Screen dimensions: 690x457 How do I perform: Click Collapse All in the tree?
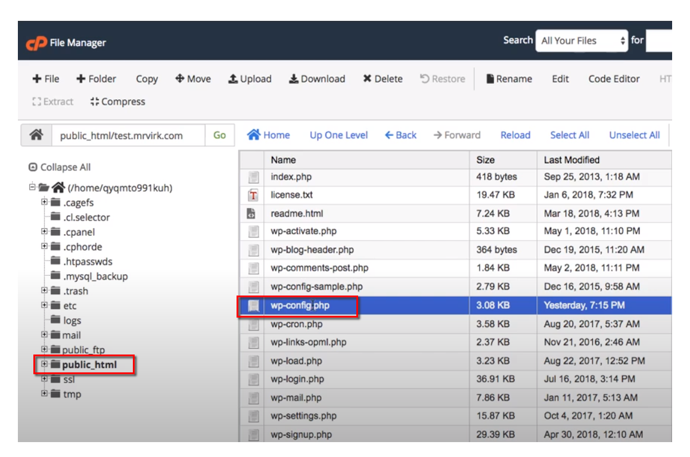point(60,167)
